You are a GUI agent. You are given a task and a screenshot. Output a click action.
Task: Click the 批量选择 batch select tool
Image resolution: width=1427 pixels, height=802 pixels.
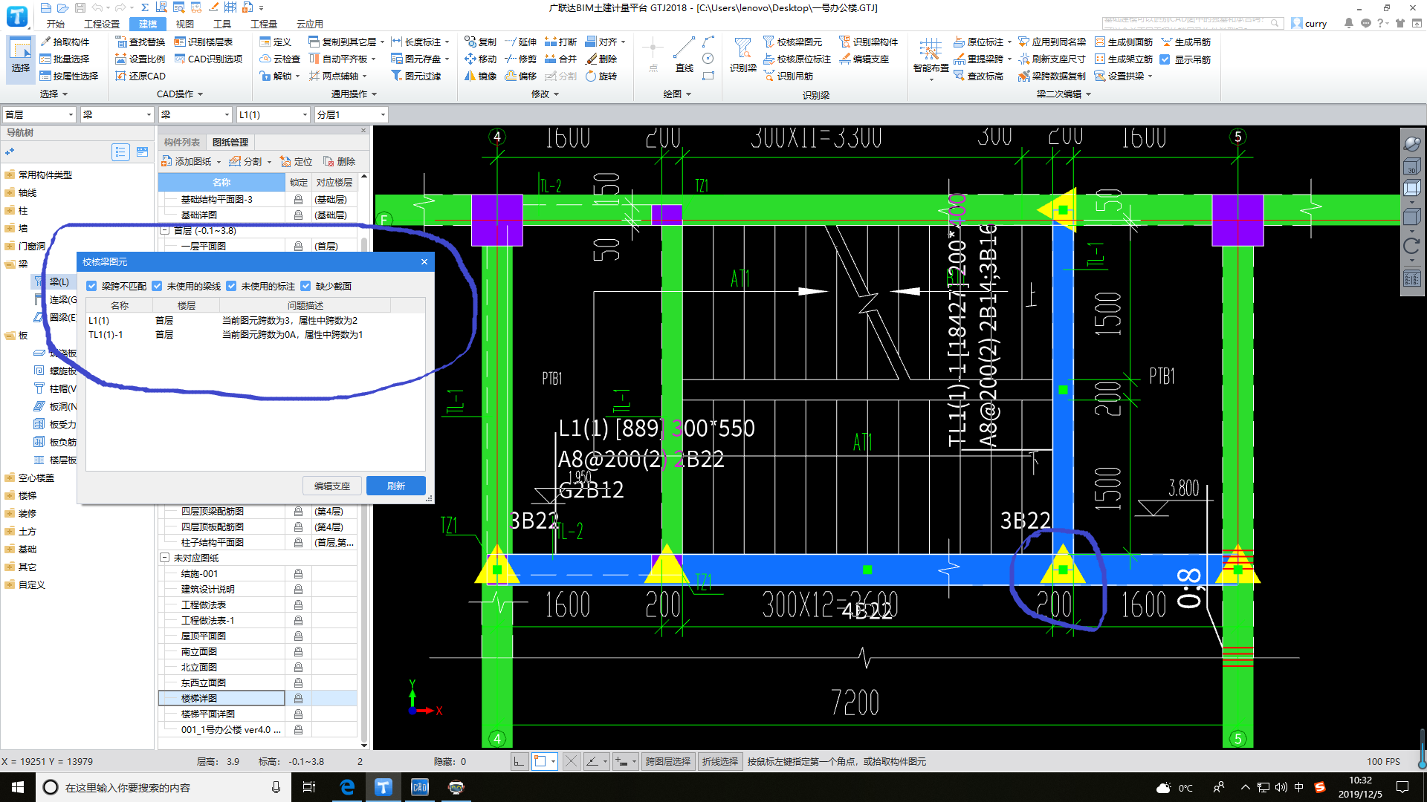click(x=65, y=59)
